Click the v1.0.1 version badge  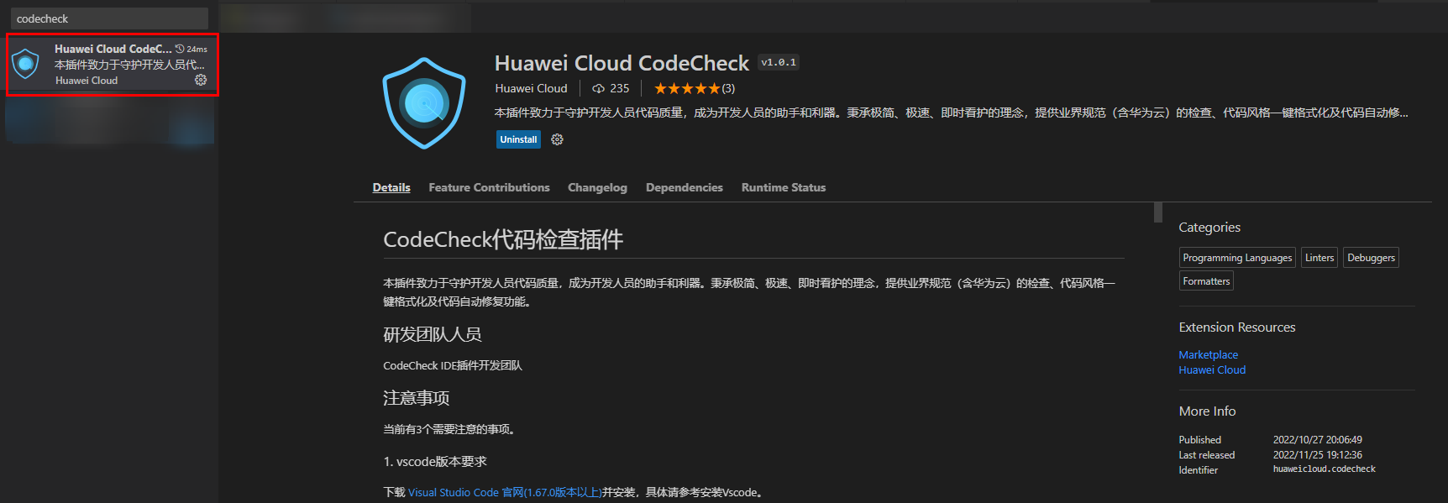click(779, 62)
